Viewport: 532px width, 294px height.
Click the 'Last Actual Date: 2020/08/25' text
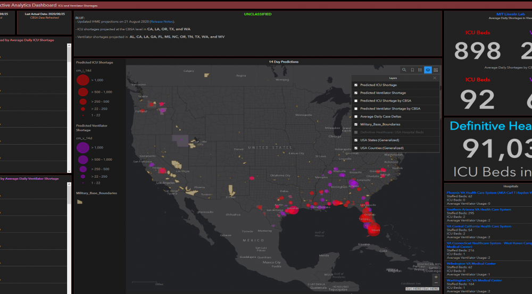45,14
